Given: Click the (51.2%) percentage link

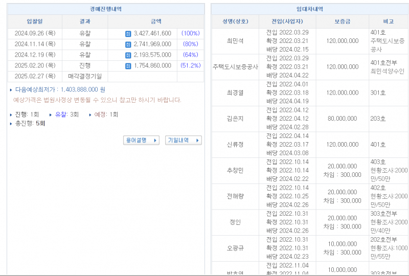Looking at the screenshot, I should tap(190, 66).
